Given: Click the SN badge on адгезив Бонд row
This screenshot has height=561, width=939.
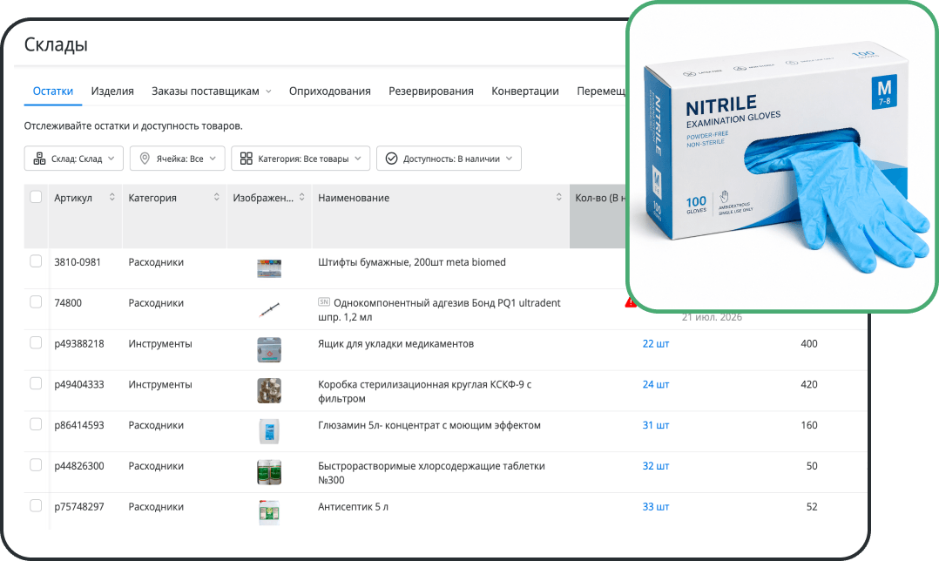Looking at the screenshot, I should pyautogui.click(x=324, y=301).
